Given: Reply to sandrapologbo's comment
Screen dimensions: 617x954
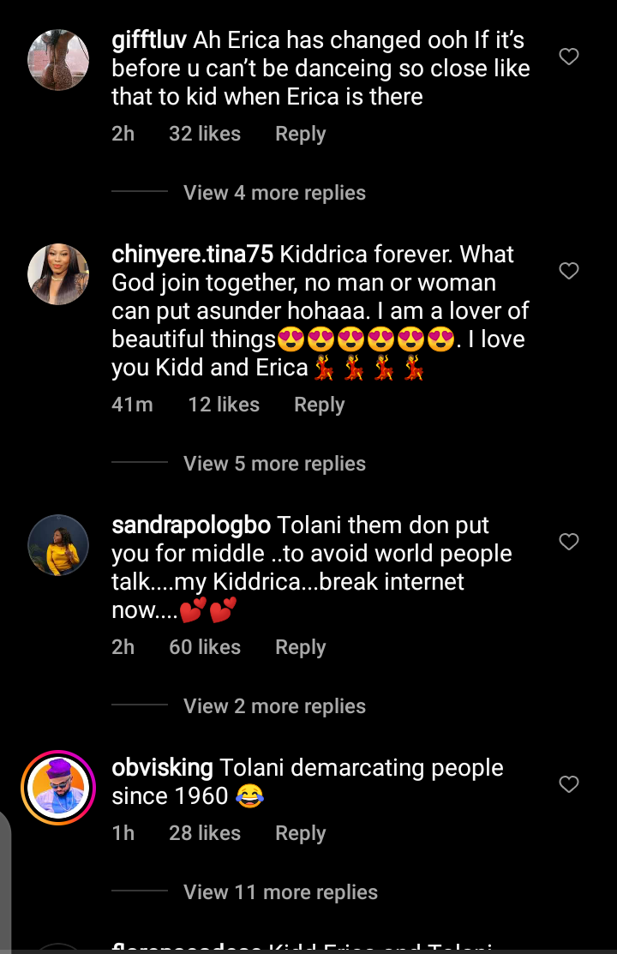Looking at the screenshot, I should (300, 647).
